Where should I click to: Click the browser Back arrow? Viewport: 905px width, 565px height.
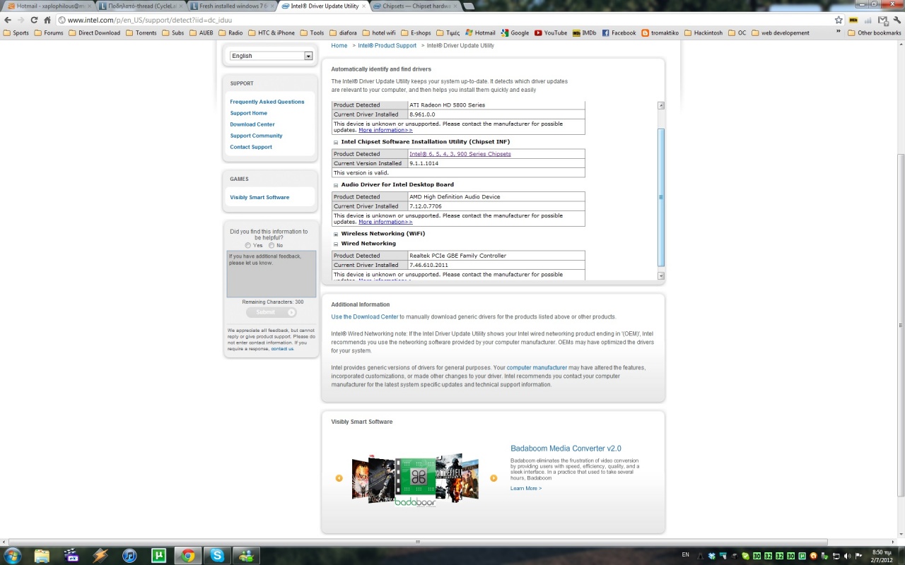tap(6, 20)
